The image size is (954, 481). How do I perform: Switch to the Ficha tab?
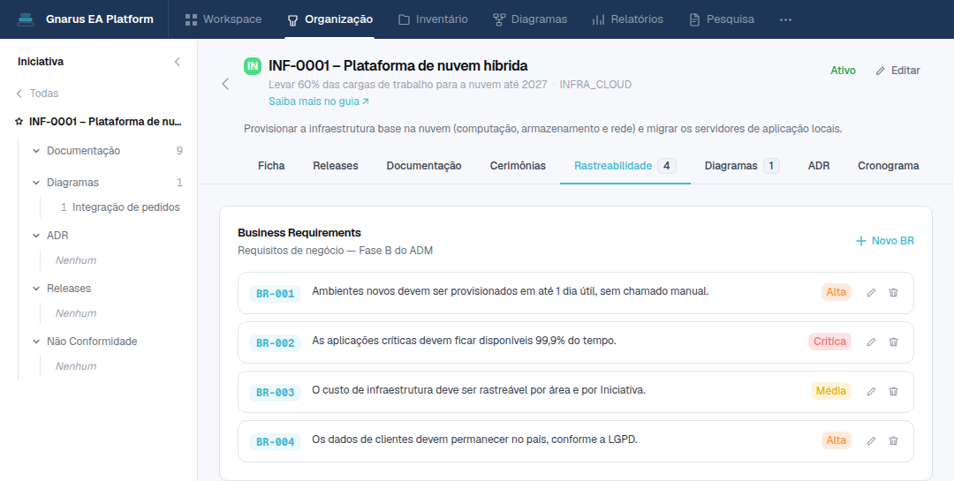[271, 166]
